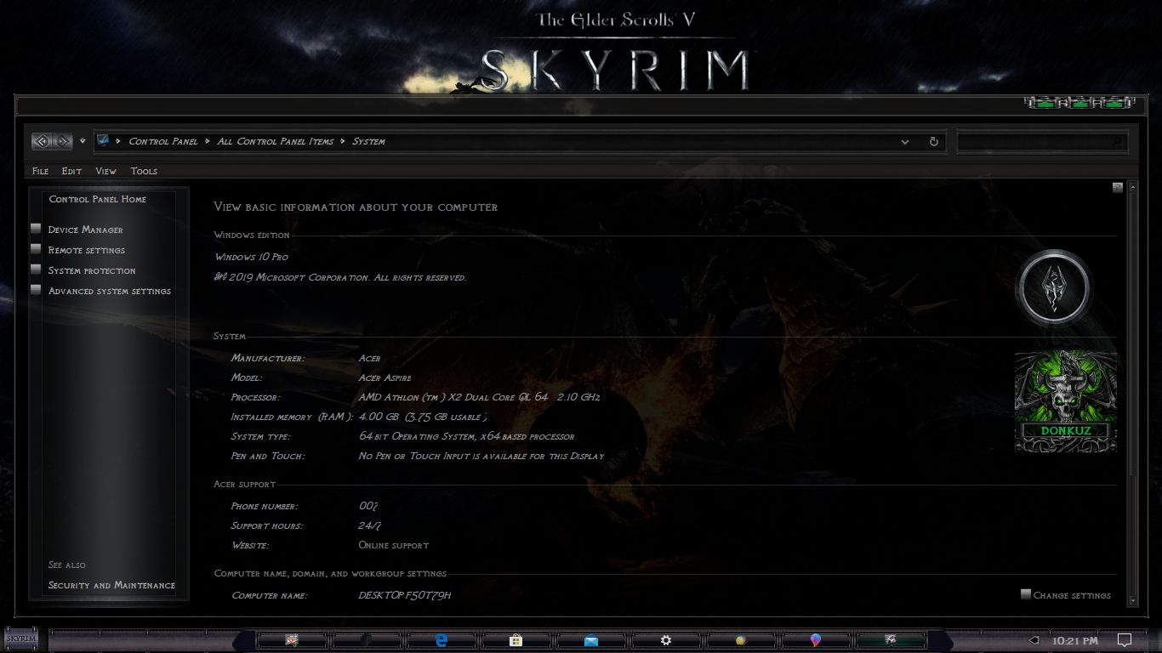1162x653 pixels.
Task: Open address bar history dropdown
Action: click(x=905, y=142)
